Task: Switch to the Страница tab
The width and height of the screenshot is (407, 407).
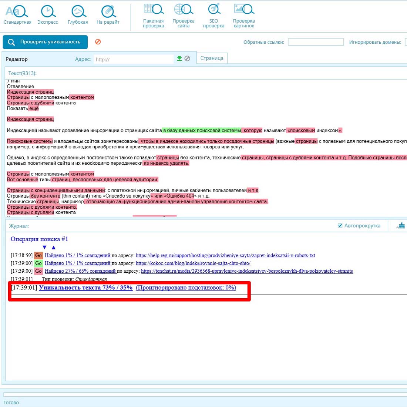Action: point(212,58)
